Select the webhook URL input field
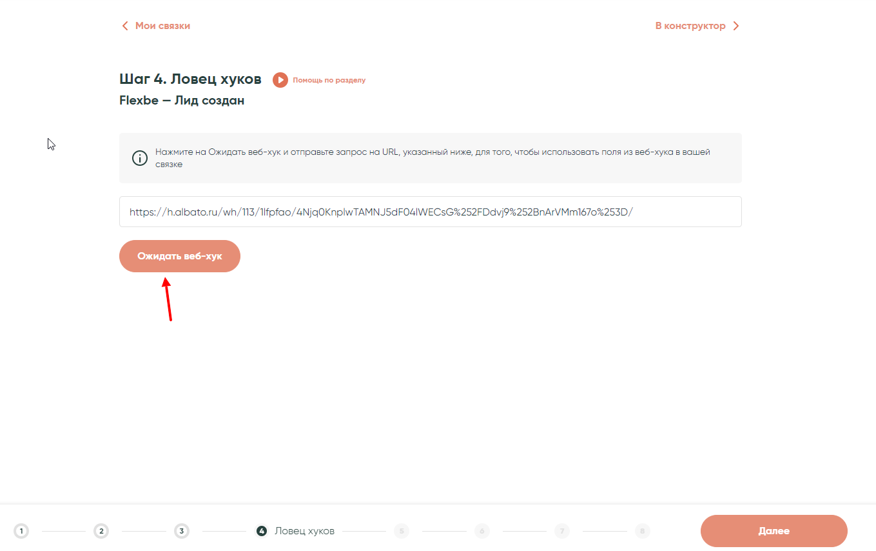The width and height of the screenshot is (876, 551). coord(430,212)
